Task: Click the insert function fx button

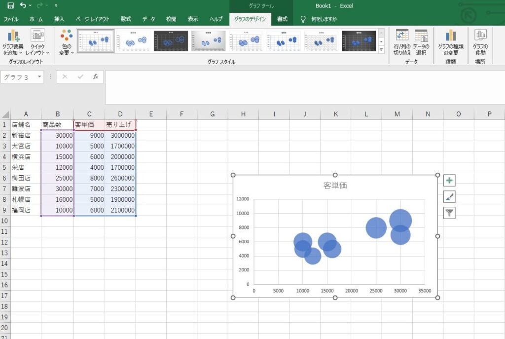Action: pyautogui.click(x=96, y=76)
